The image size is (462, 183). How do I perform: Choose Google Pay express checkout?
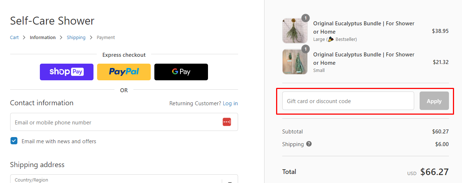coord(181,72)
